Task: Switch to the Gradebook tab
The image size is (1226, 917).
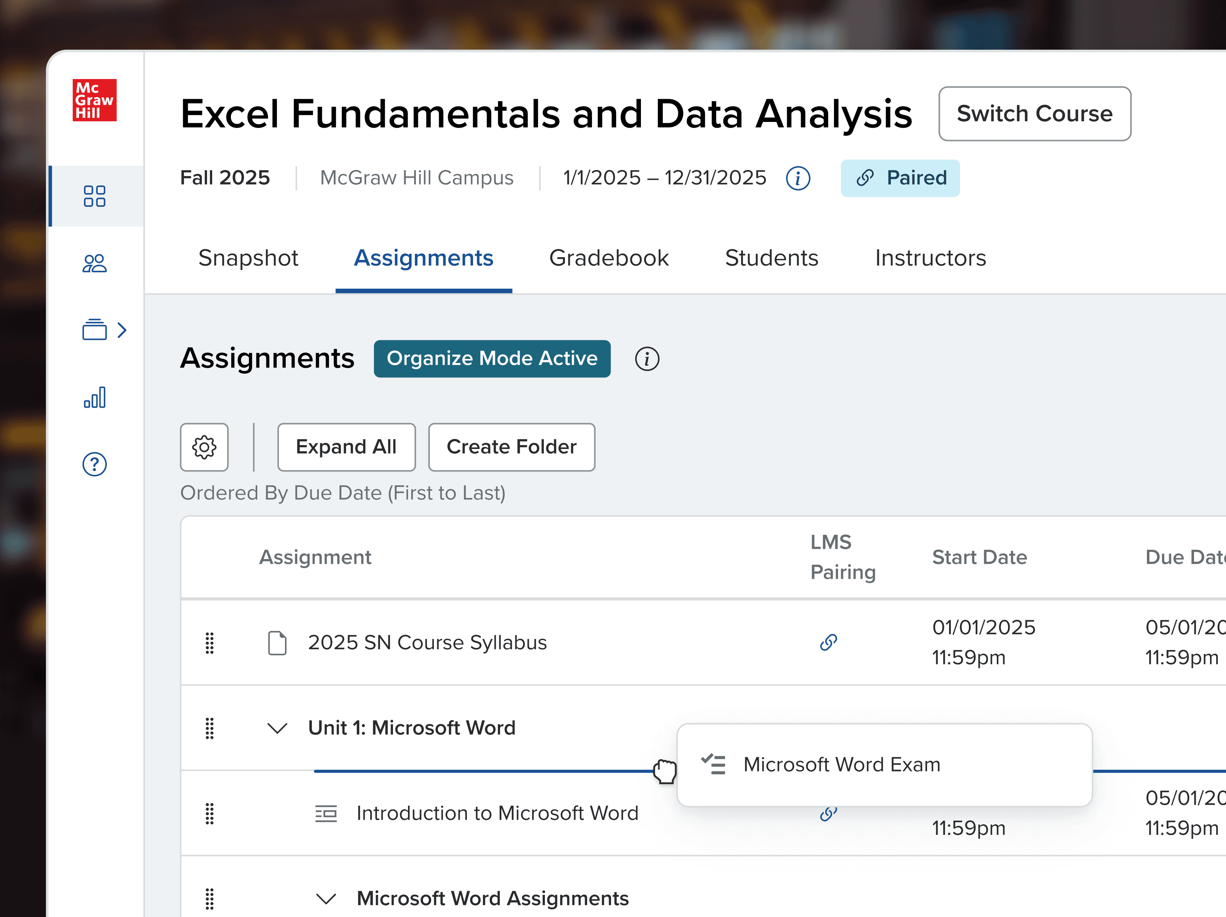Action: point(609,258)
